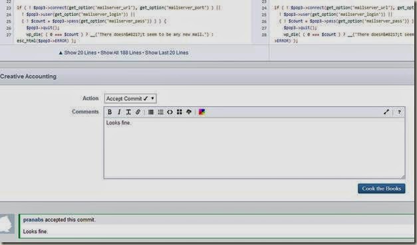Viewport: 417px width, 245px height.
Task: Upload file with cloud arrow icon
Action: tap(189, 112)
